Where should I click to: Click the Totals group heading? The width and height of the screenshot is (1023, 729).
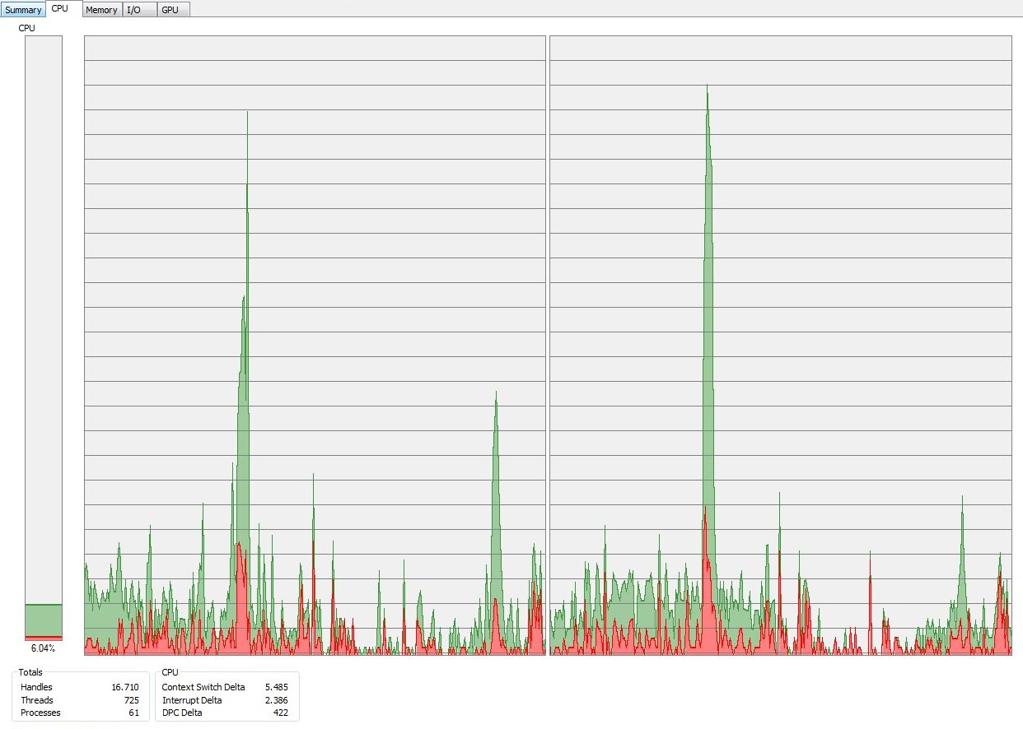click(x=30, y=672)
